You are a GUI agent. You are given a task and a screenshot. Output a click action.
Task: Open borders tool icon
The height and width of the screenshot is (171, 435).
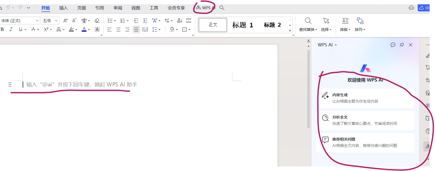coord(184,29)
